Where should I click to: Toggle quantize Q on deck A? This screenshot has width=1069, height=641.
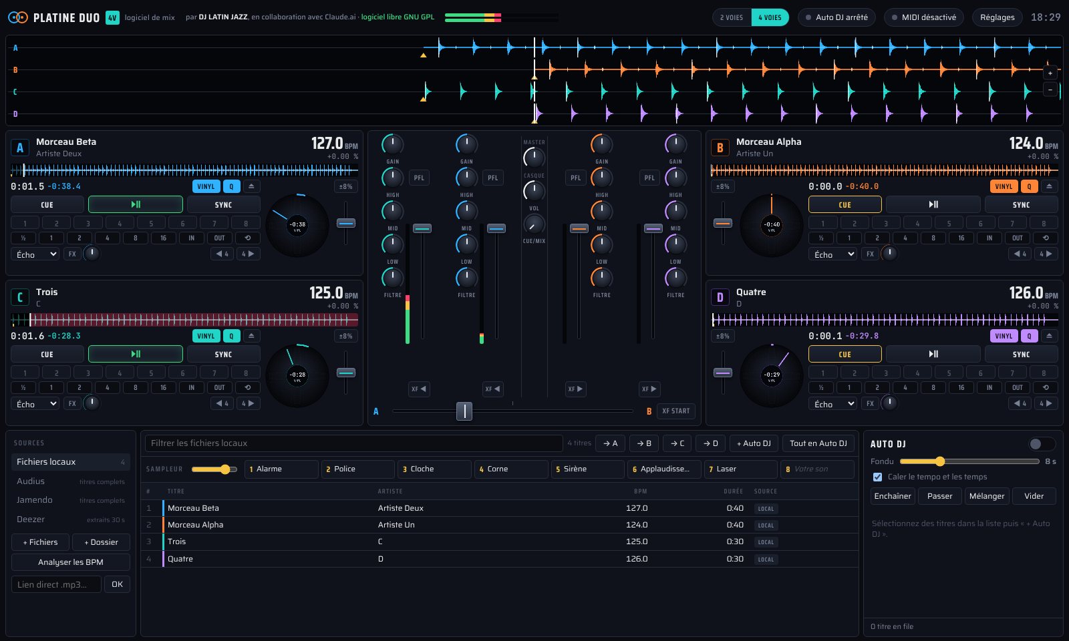231,186
